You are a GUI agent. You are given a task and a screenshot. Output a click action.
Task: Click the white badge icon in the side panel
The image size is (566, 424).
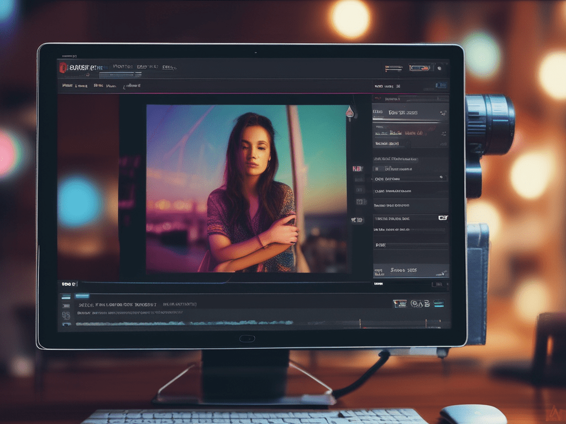tap(442, 218)
